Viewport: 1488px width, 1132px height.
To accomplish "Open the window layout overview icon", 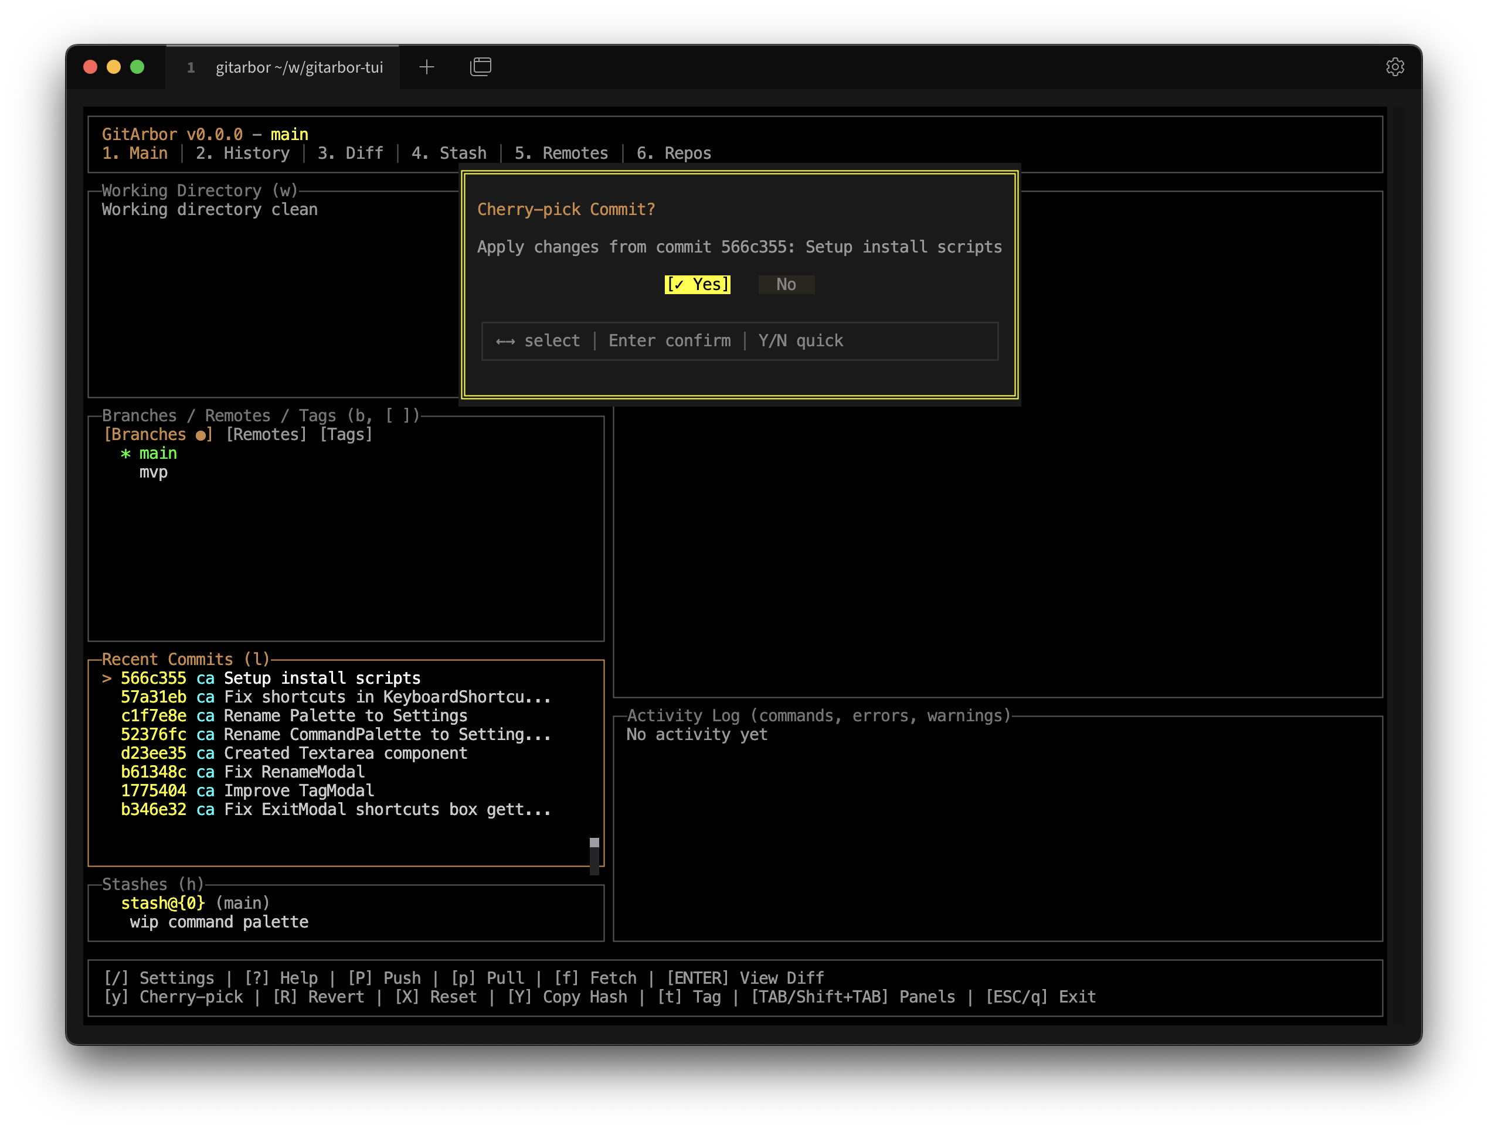I will pyautogui.click(x=480, y=67).
